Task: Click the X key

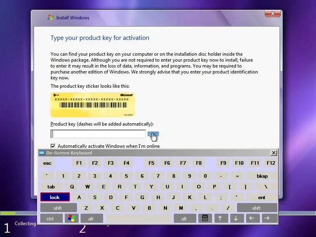Action: click(102, 208)
